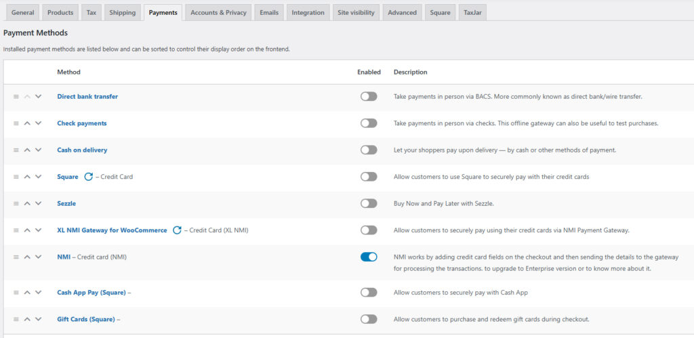Move Cash on delivery down

38,150
